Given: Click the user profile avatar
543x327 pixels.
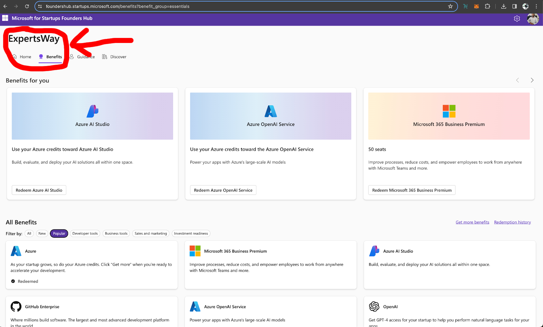Looking at the screenshot, I should [533, 19].
